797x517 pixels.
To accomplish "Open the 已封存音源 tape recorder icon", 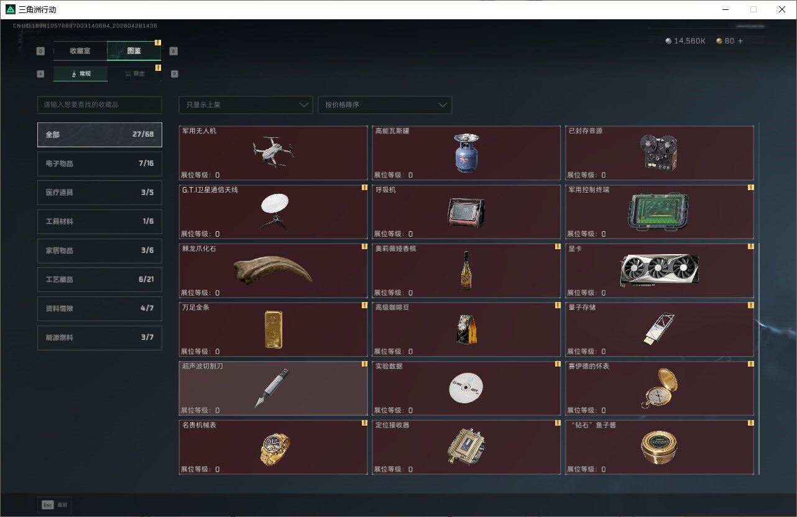I will point(658,153).
